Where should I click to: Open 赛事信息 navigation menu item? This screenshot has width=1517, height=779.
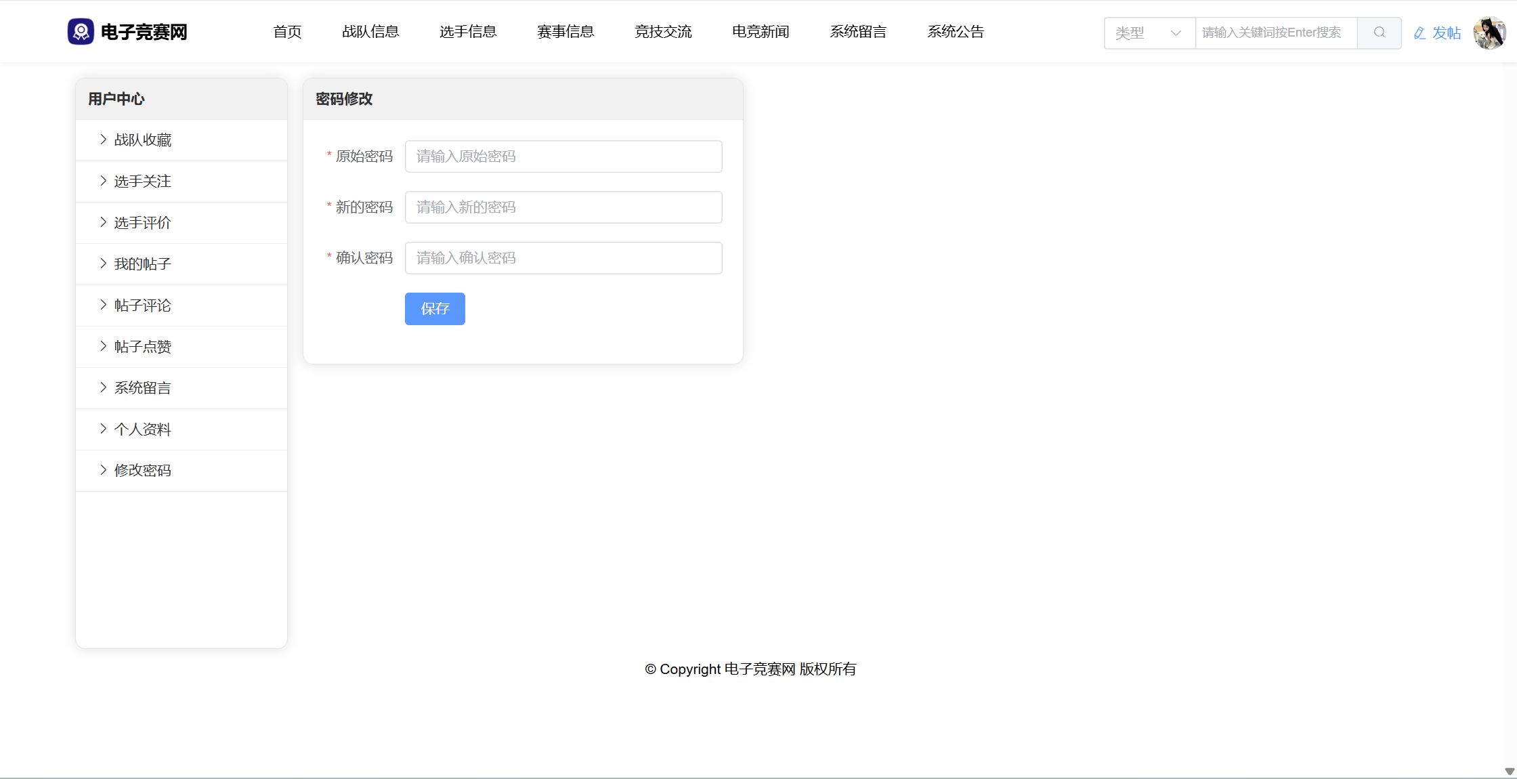565,32
